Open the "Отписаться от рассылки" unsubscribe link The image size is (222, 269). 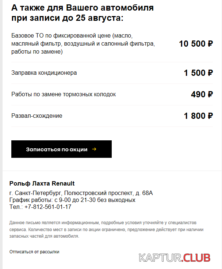[x=34, y=252]
